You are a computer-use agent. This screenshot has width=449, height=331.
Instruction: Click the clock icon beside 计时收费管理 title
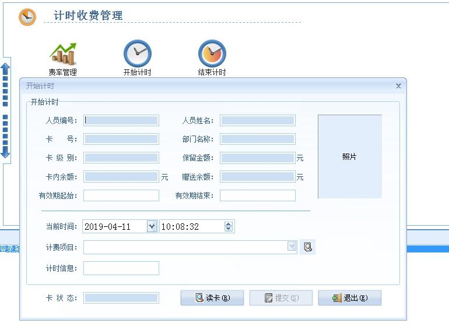[x=27, y=17]
